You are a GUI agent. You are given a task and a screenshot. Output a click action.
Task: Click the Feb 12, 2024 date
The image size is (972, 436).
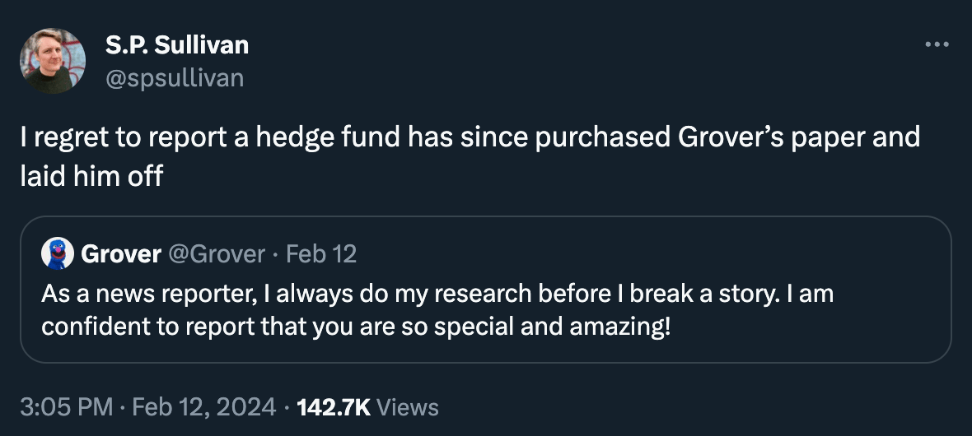[203, 406]
